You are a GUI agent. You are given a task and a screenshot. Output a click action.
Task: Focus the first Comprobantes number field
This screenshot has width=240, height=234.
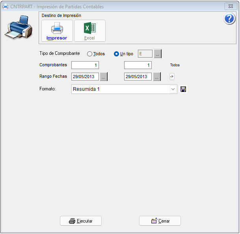[85, 65]
